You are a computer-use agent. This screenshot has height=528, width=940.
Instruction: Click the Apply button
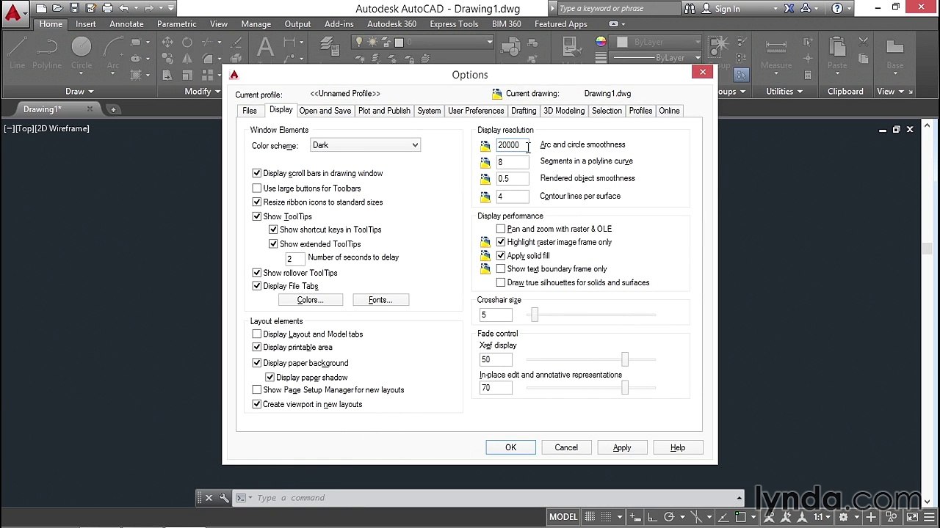(622, 447)
